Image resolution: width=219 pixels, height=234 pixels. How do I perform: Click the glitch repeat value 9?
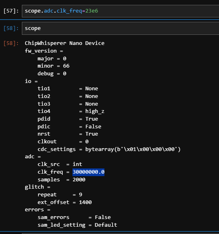tap(81, 195)
